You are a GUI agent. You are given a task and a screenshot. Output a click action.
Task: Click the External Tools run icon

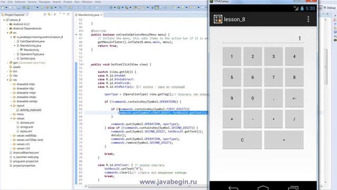[x=126, y=7]
